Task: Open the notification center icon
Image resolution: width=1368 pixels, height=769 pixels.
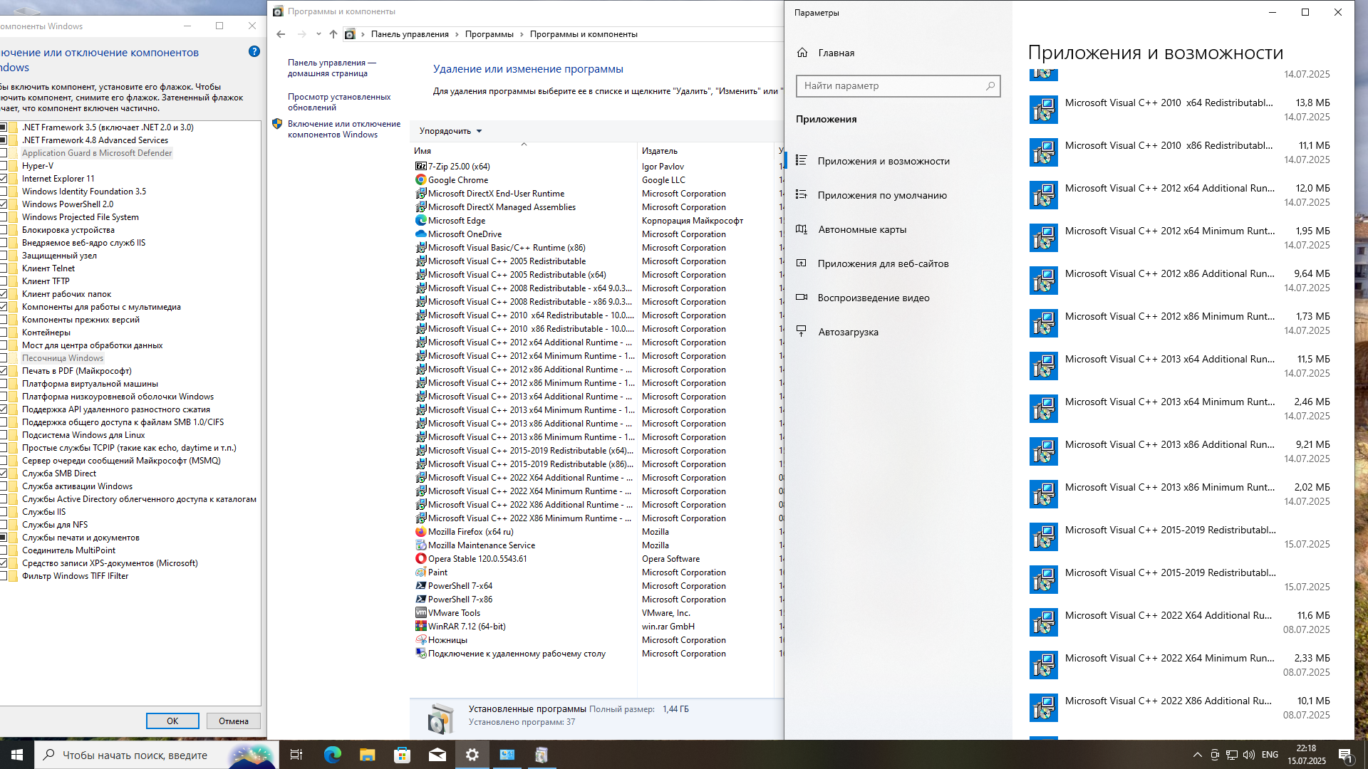Action: (x=1346, y=755)
